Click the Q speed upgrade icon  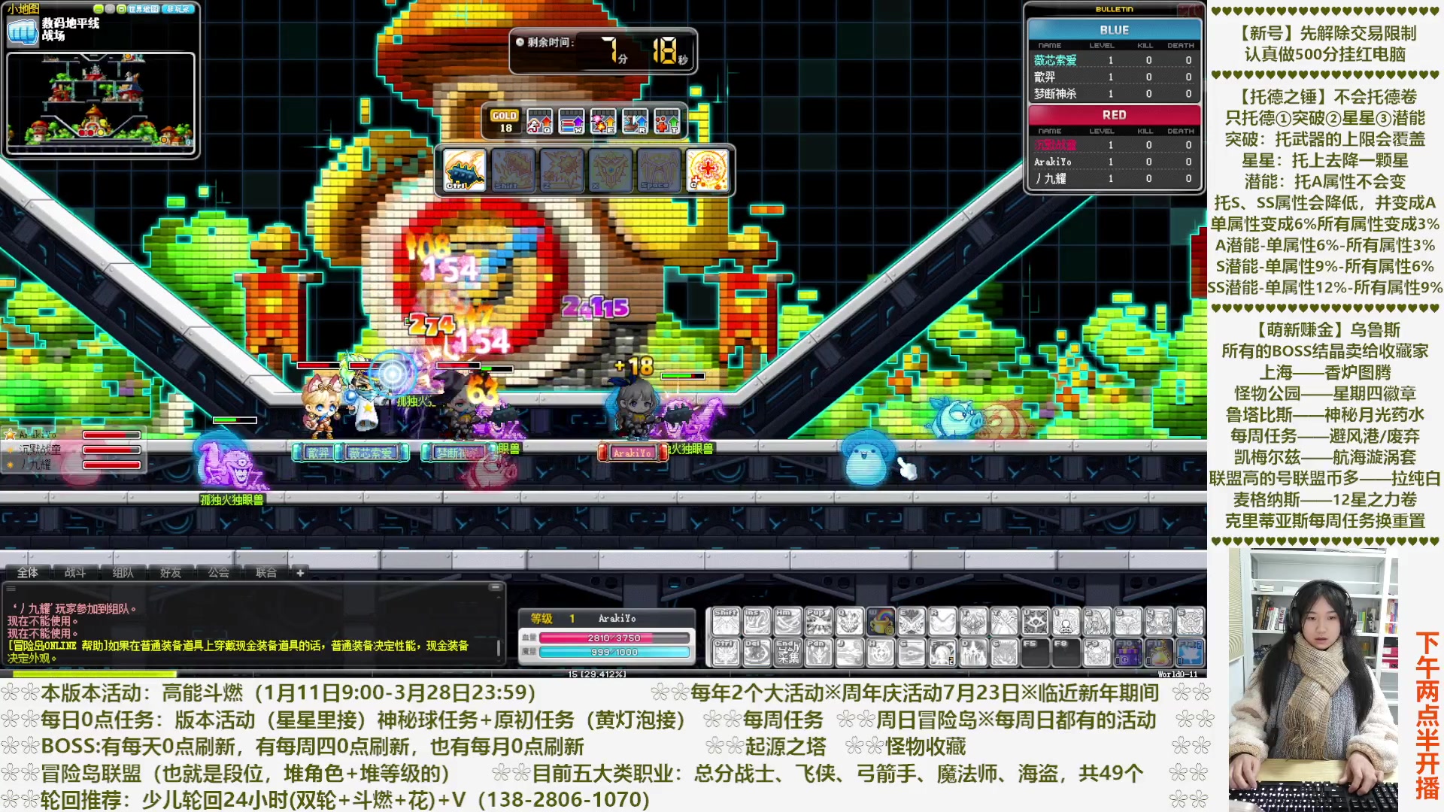pyautogui.click(x=539, y=121)
